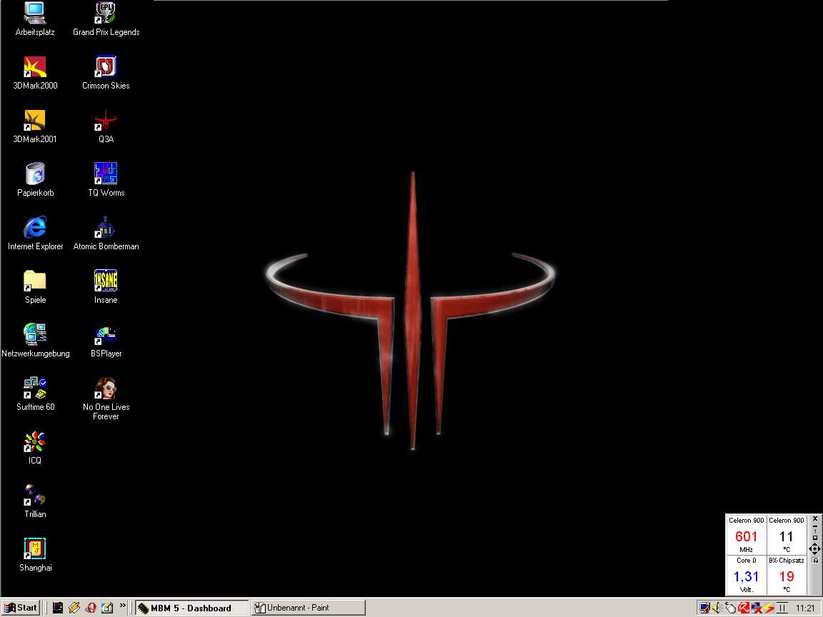The width and height of the screenshot is (823, 617).
Task: Click the square button on the MBM dashboard sidebar
Action: (814, 538)
